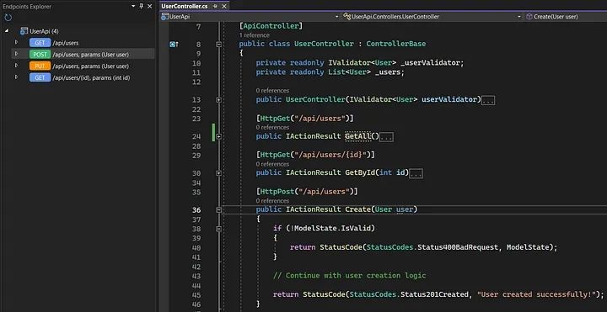607x312 pixels.
Task: Click the ellipsis box after UserController constructor
Action: click(488, 100)
